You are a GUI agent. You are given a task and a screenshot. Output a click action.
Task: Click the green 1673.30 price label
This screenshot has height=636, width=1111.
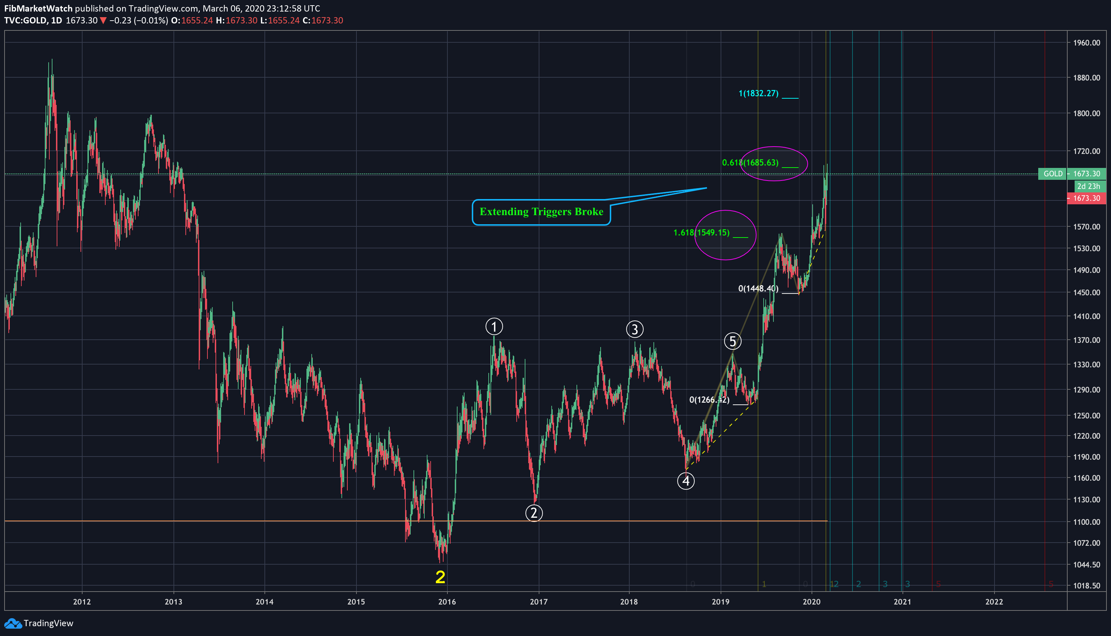coord(1087,174)
